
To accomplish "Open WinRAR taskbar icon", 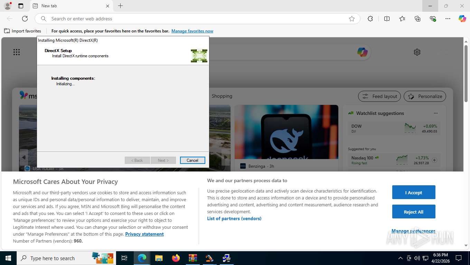I will (x=192, y=258).
